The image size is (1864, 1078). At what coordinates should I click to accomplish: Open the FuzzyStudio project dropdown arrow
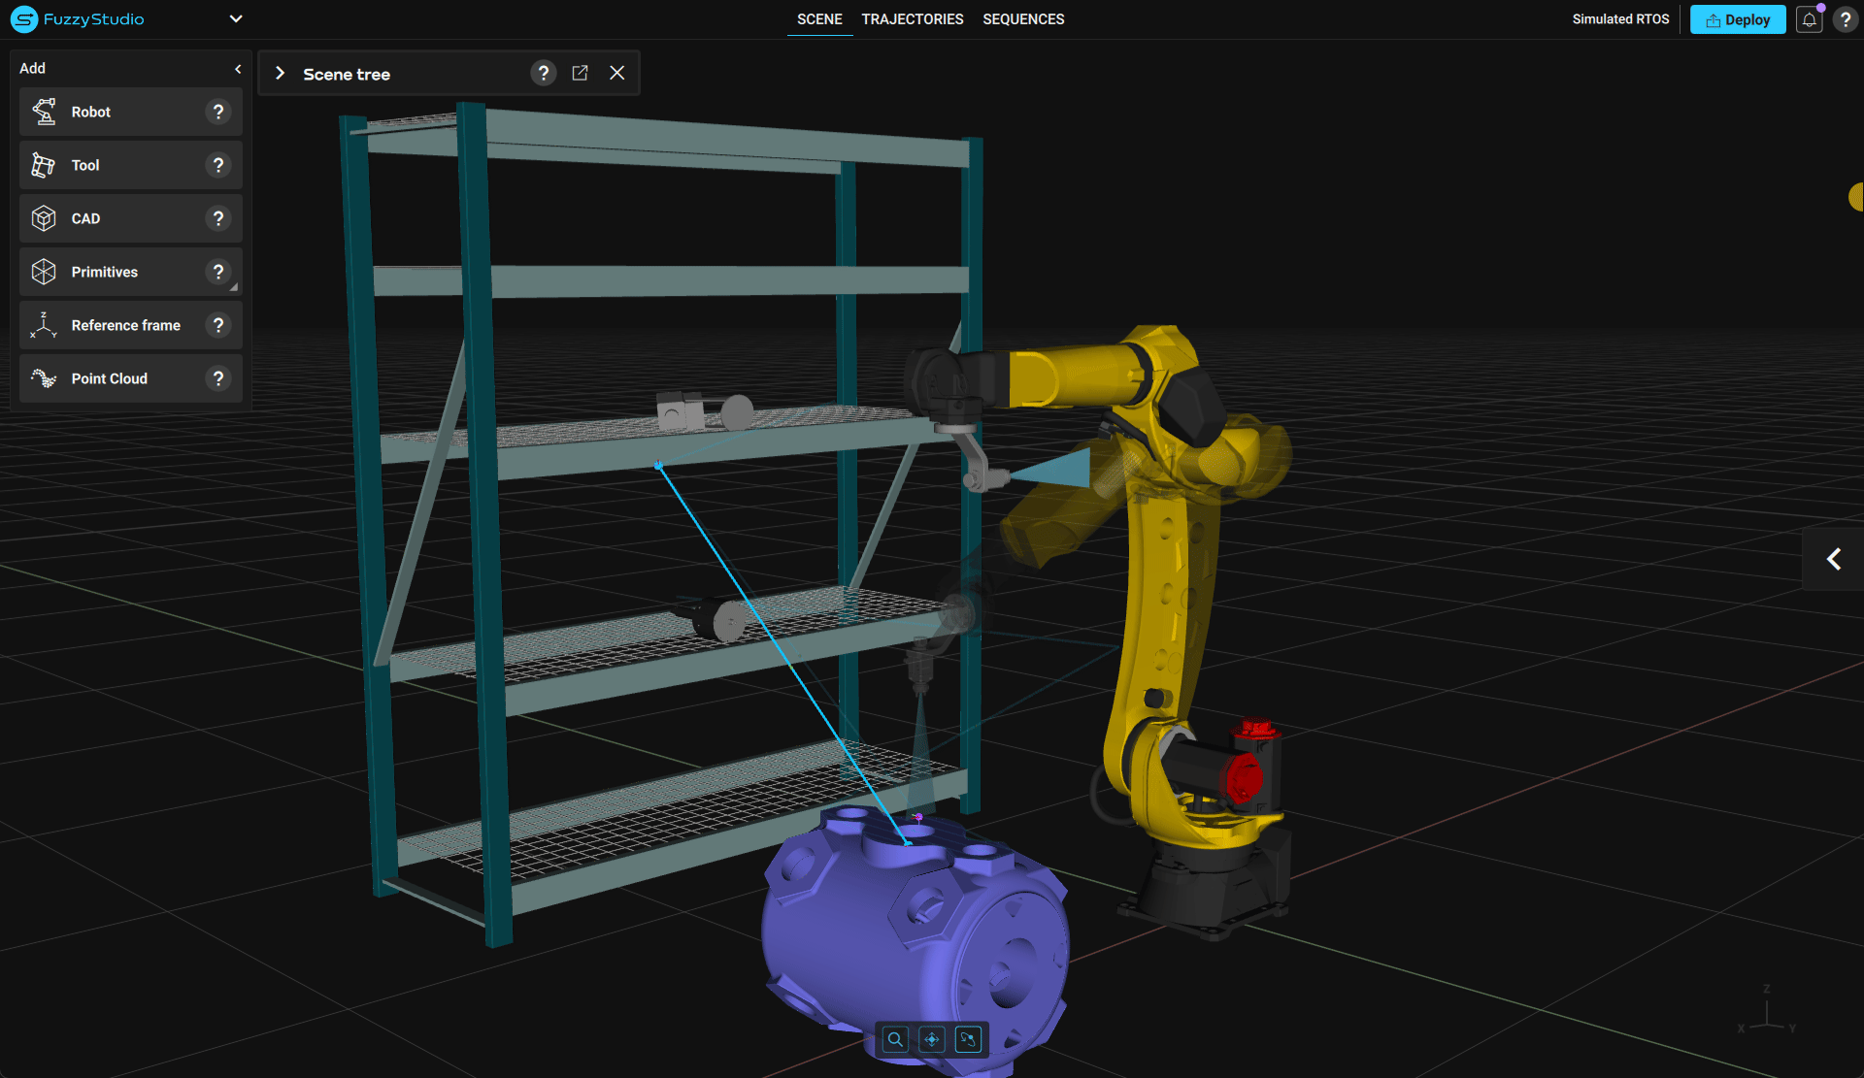pyautogui.click(x=236, y=18)
